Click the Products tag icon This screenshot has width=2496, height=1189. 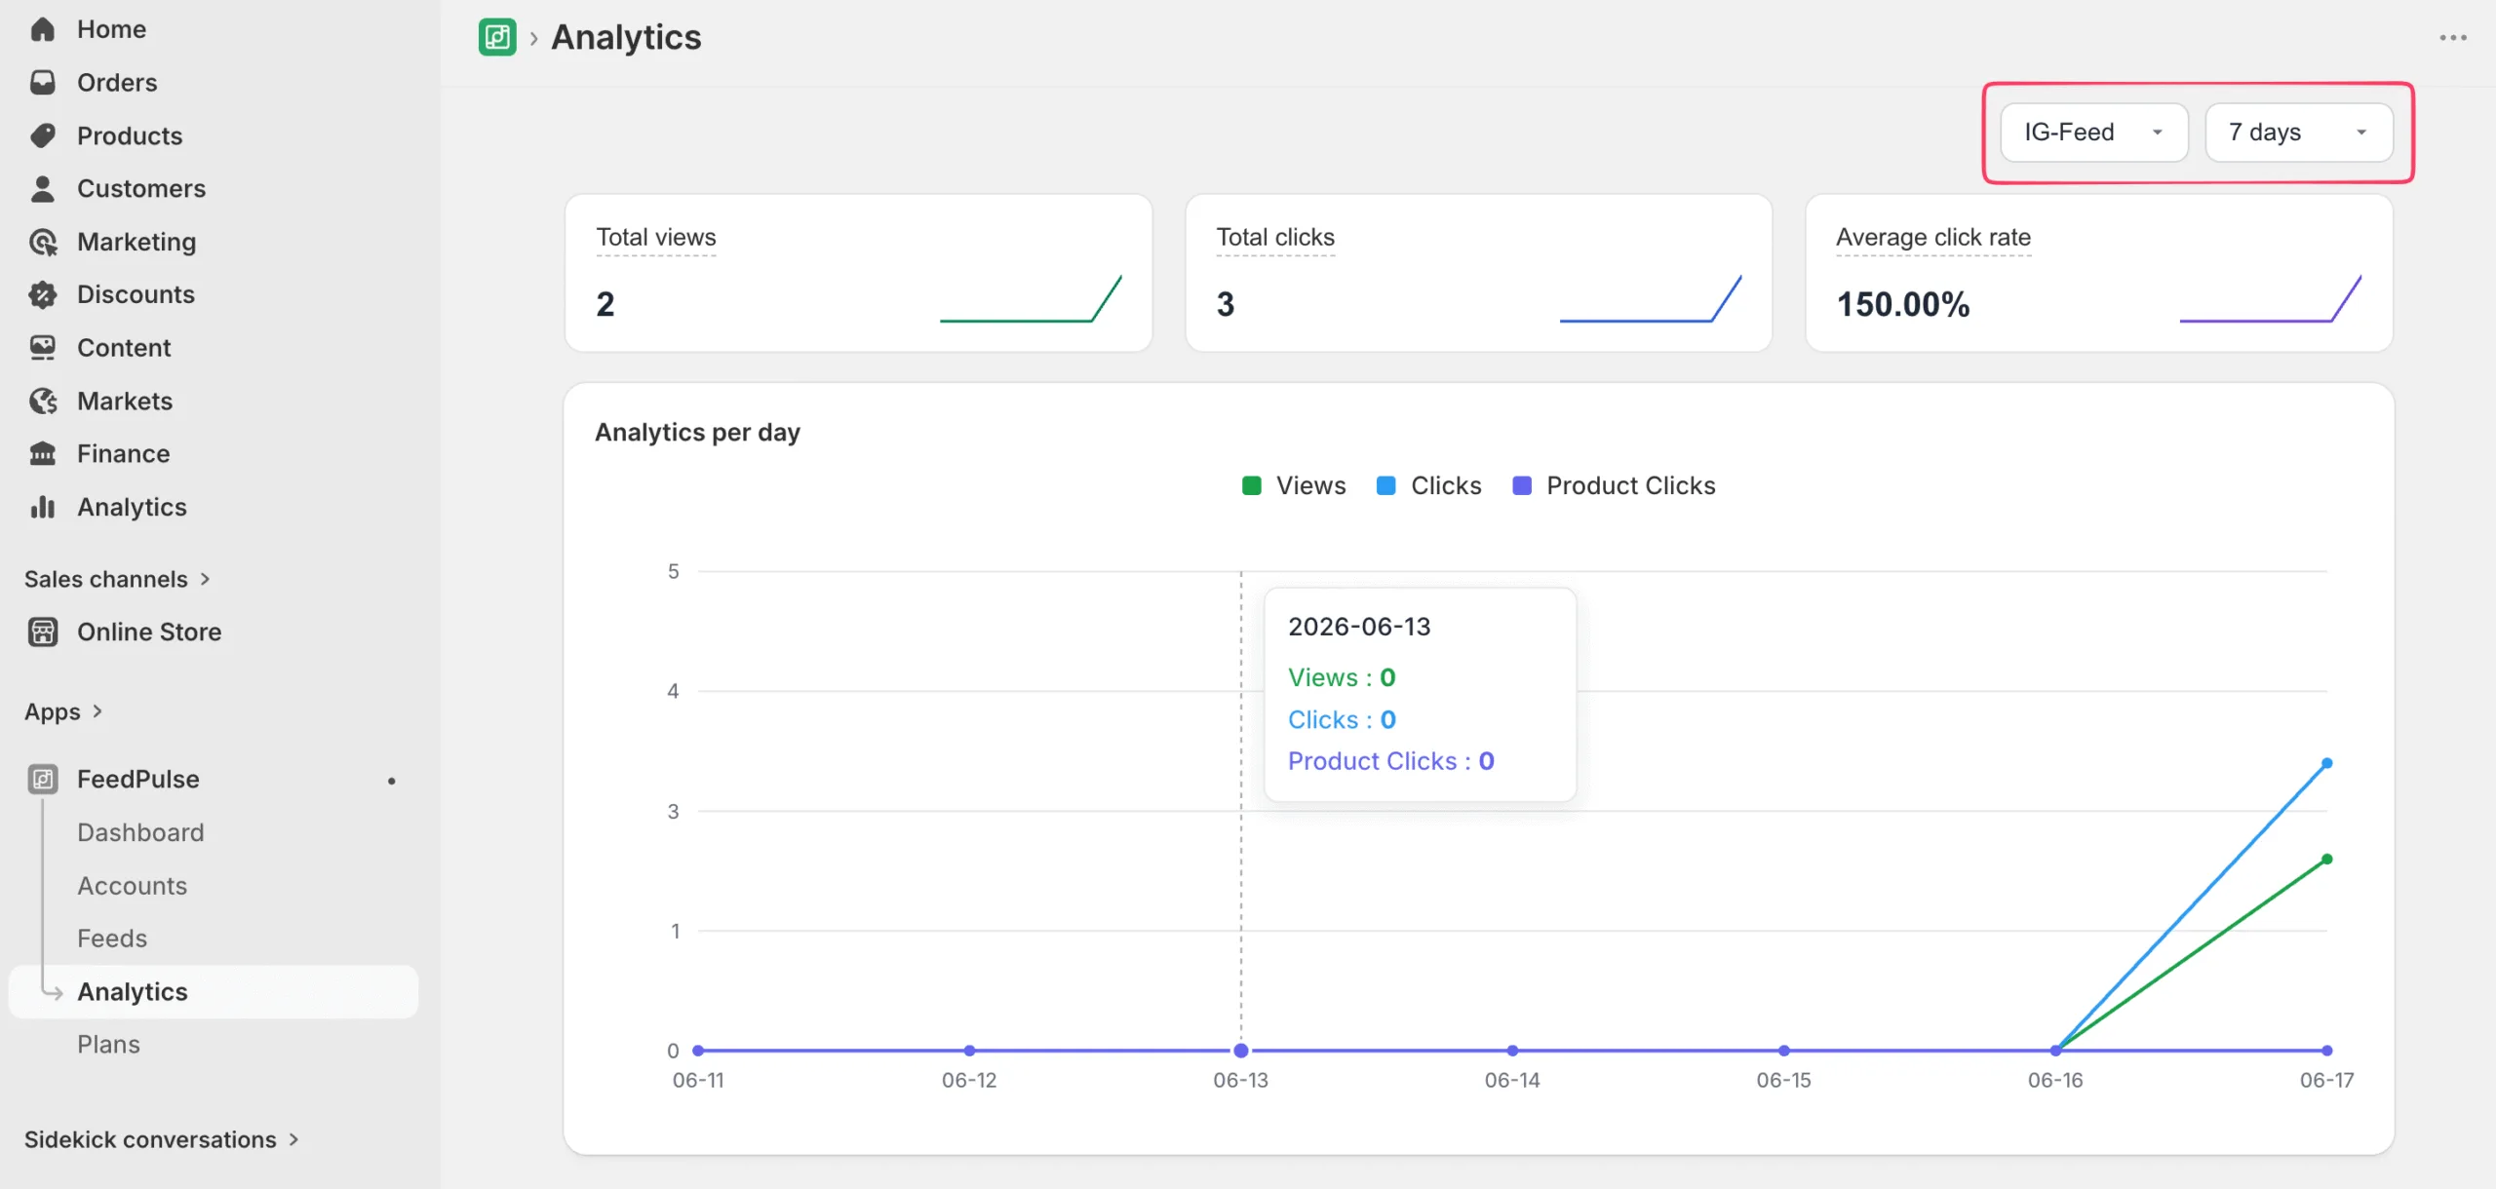[x=43, y=135]
